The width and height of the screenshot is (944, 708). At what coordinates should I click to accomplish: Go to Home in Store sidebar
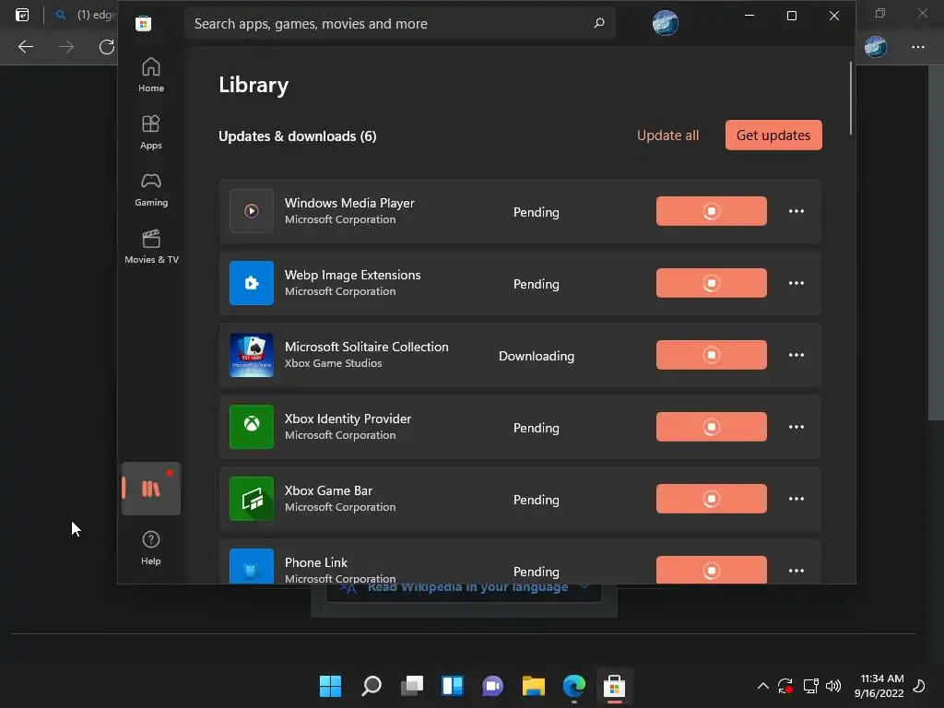click(150, 75)
